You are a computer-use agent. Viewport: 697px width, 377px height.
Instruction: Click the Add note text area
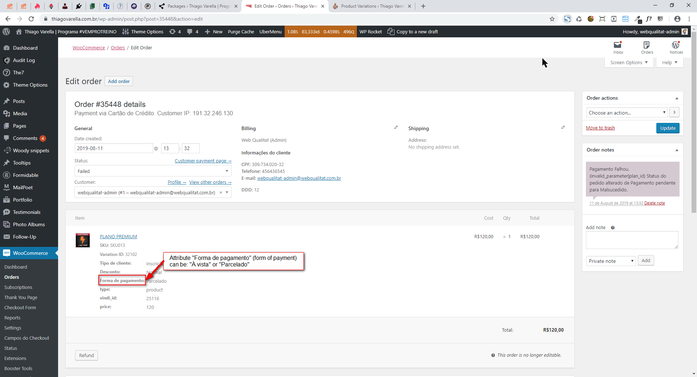(x=632, y=240)
